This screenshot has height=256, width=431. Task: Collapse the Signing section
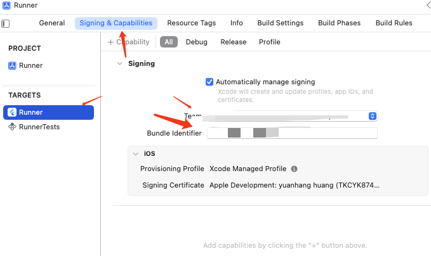click(x=119, y=63)
